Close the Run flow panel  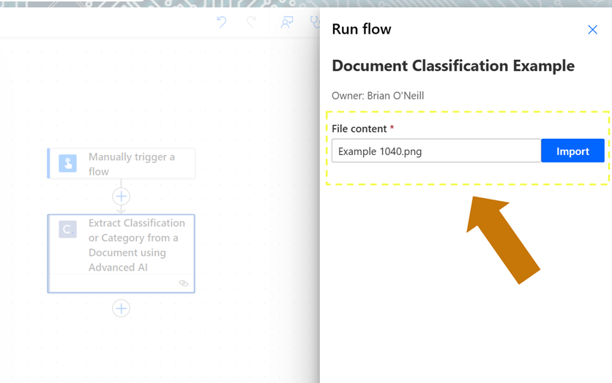coord(592,30)
